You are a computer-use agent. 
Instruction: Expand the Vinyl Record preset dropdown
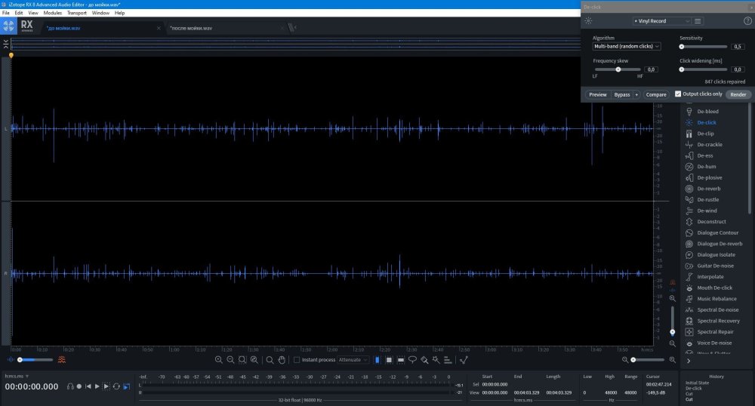tap(661, 21)
